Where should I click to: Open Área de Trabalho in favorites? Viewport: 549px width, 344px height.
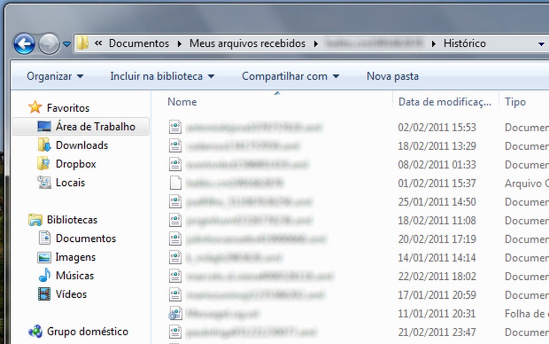(x=95, y=126)
